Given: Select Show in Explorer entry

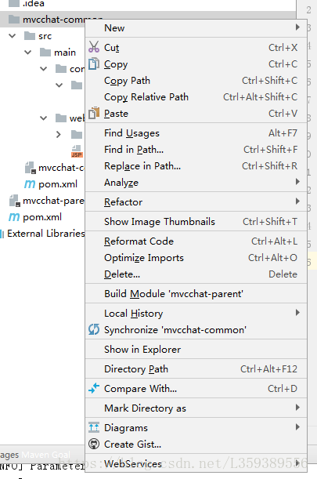Looking at the screenshot, I should pyautogui.click(x=196, y=349).
